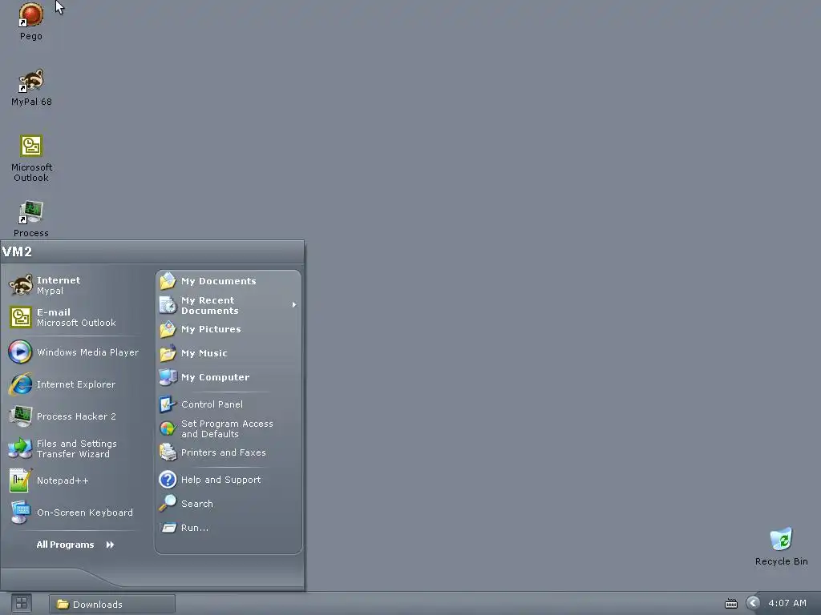Open Printers and Faxes
Image resolution: width=821 pixels, height=615 pixels.
pos(229,453)
